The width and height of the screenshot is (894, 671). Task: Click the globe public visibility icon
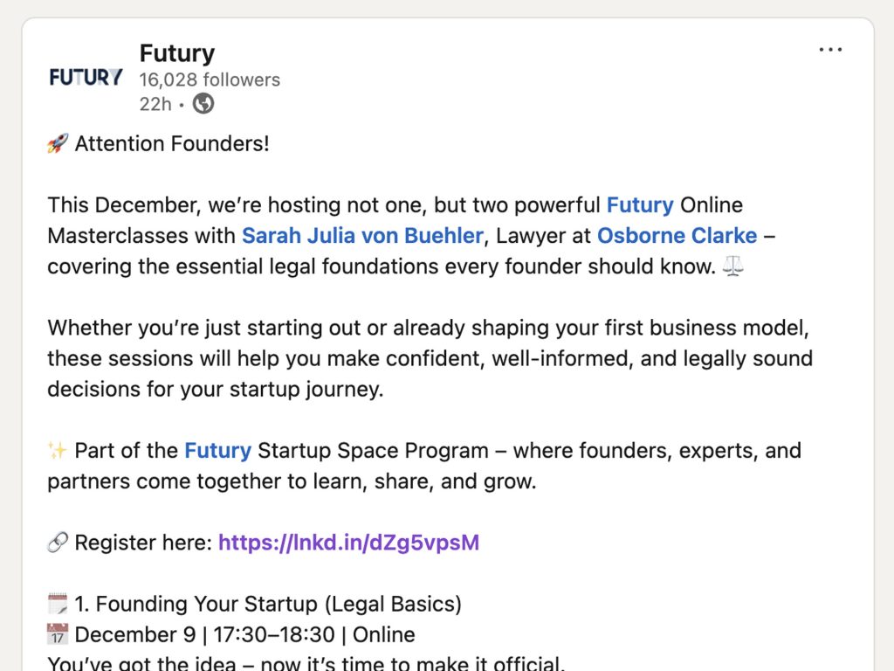point(202,104)
